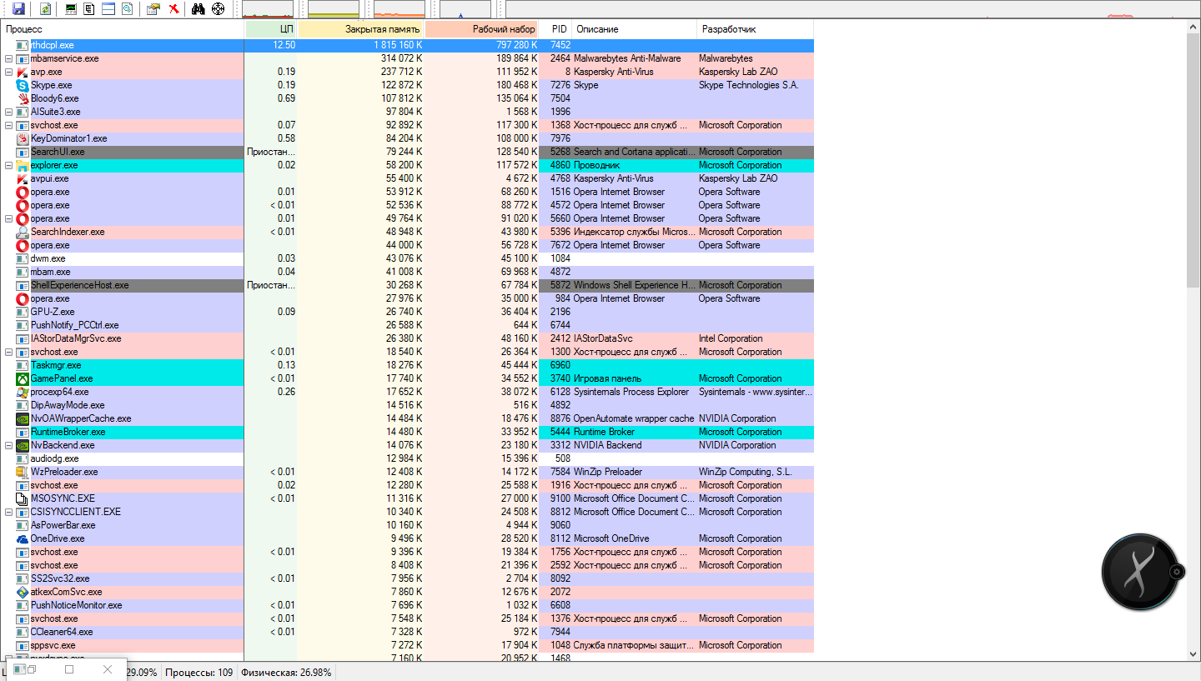This screenshot has width=1201, height=681.
Task: Click the procexp64.exe process icon
Action: pyautogui.click(x=23, y=392)
